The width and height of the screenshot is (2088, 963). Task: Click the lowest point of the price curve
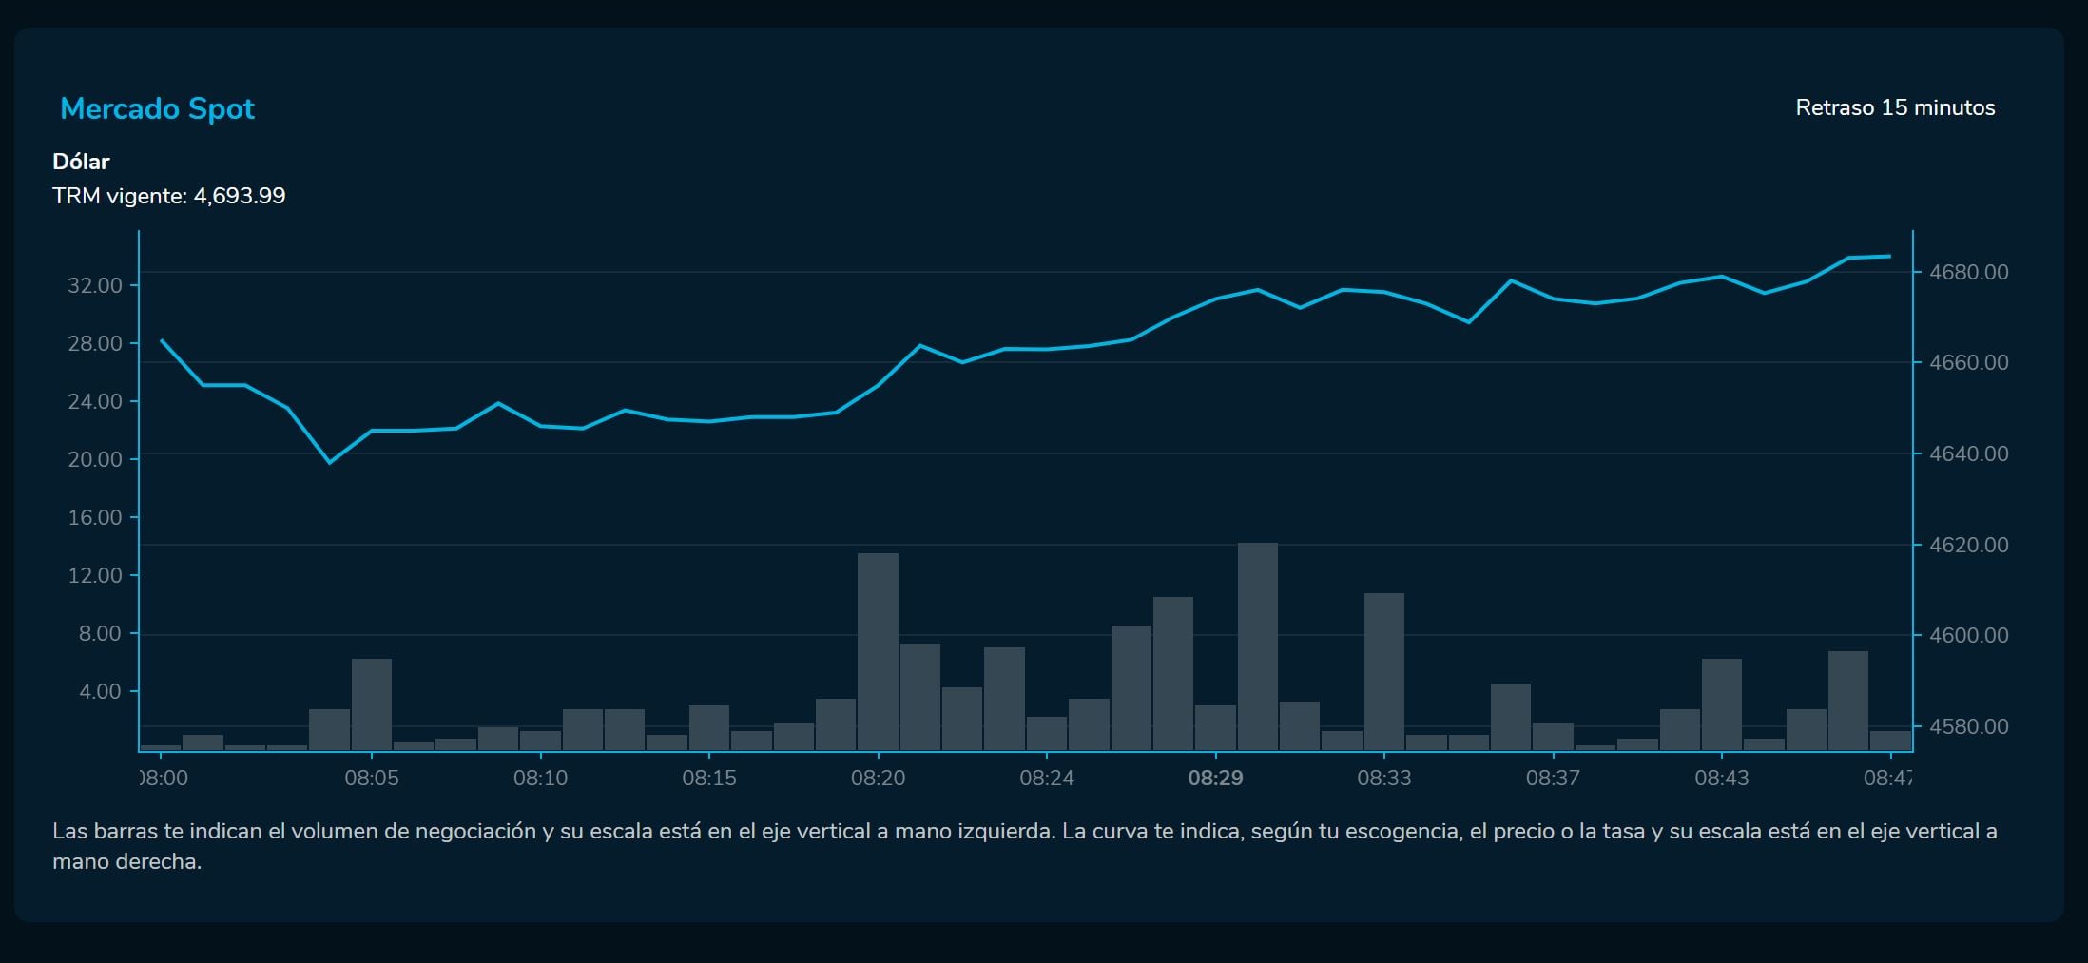(x=330, y=462)
